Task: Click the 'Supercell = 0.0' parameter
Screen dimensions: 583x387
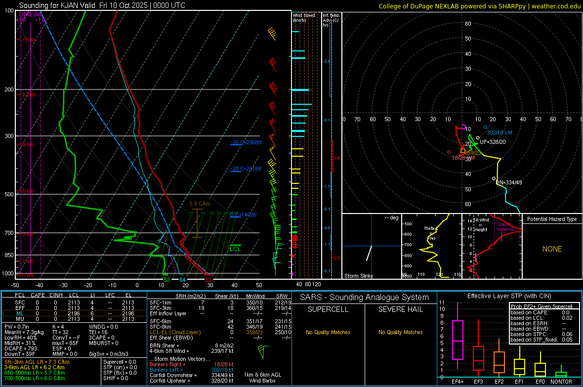Action: pos(120,362)
